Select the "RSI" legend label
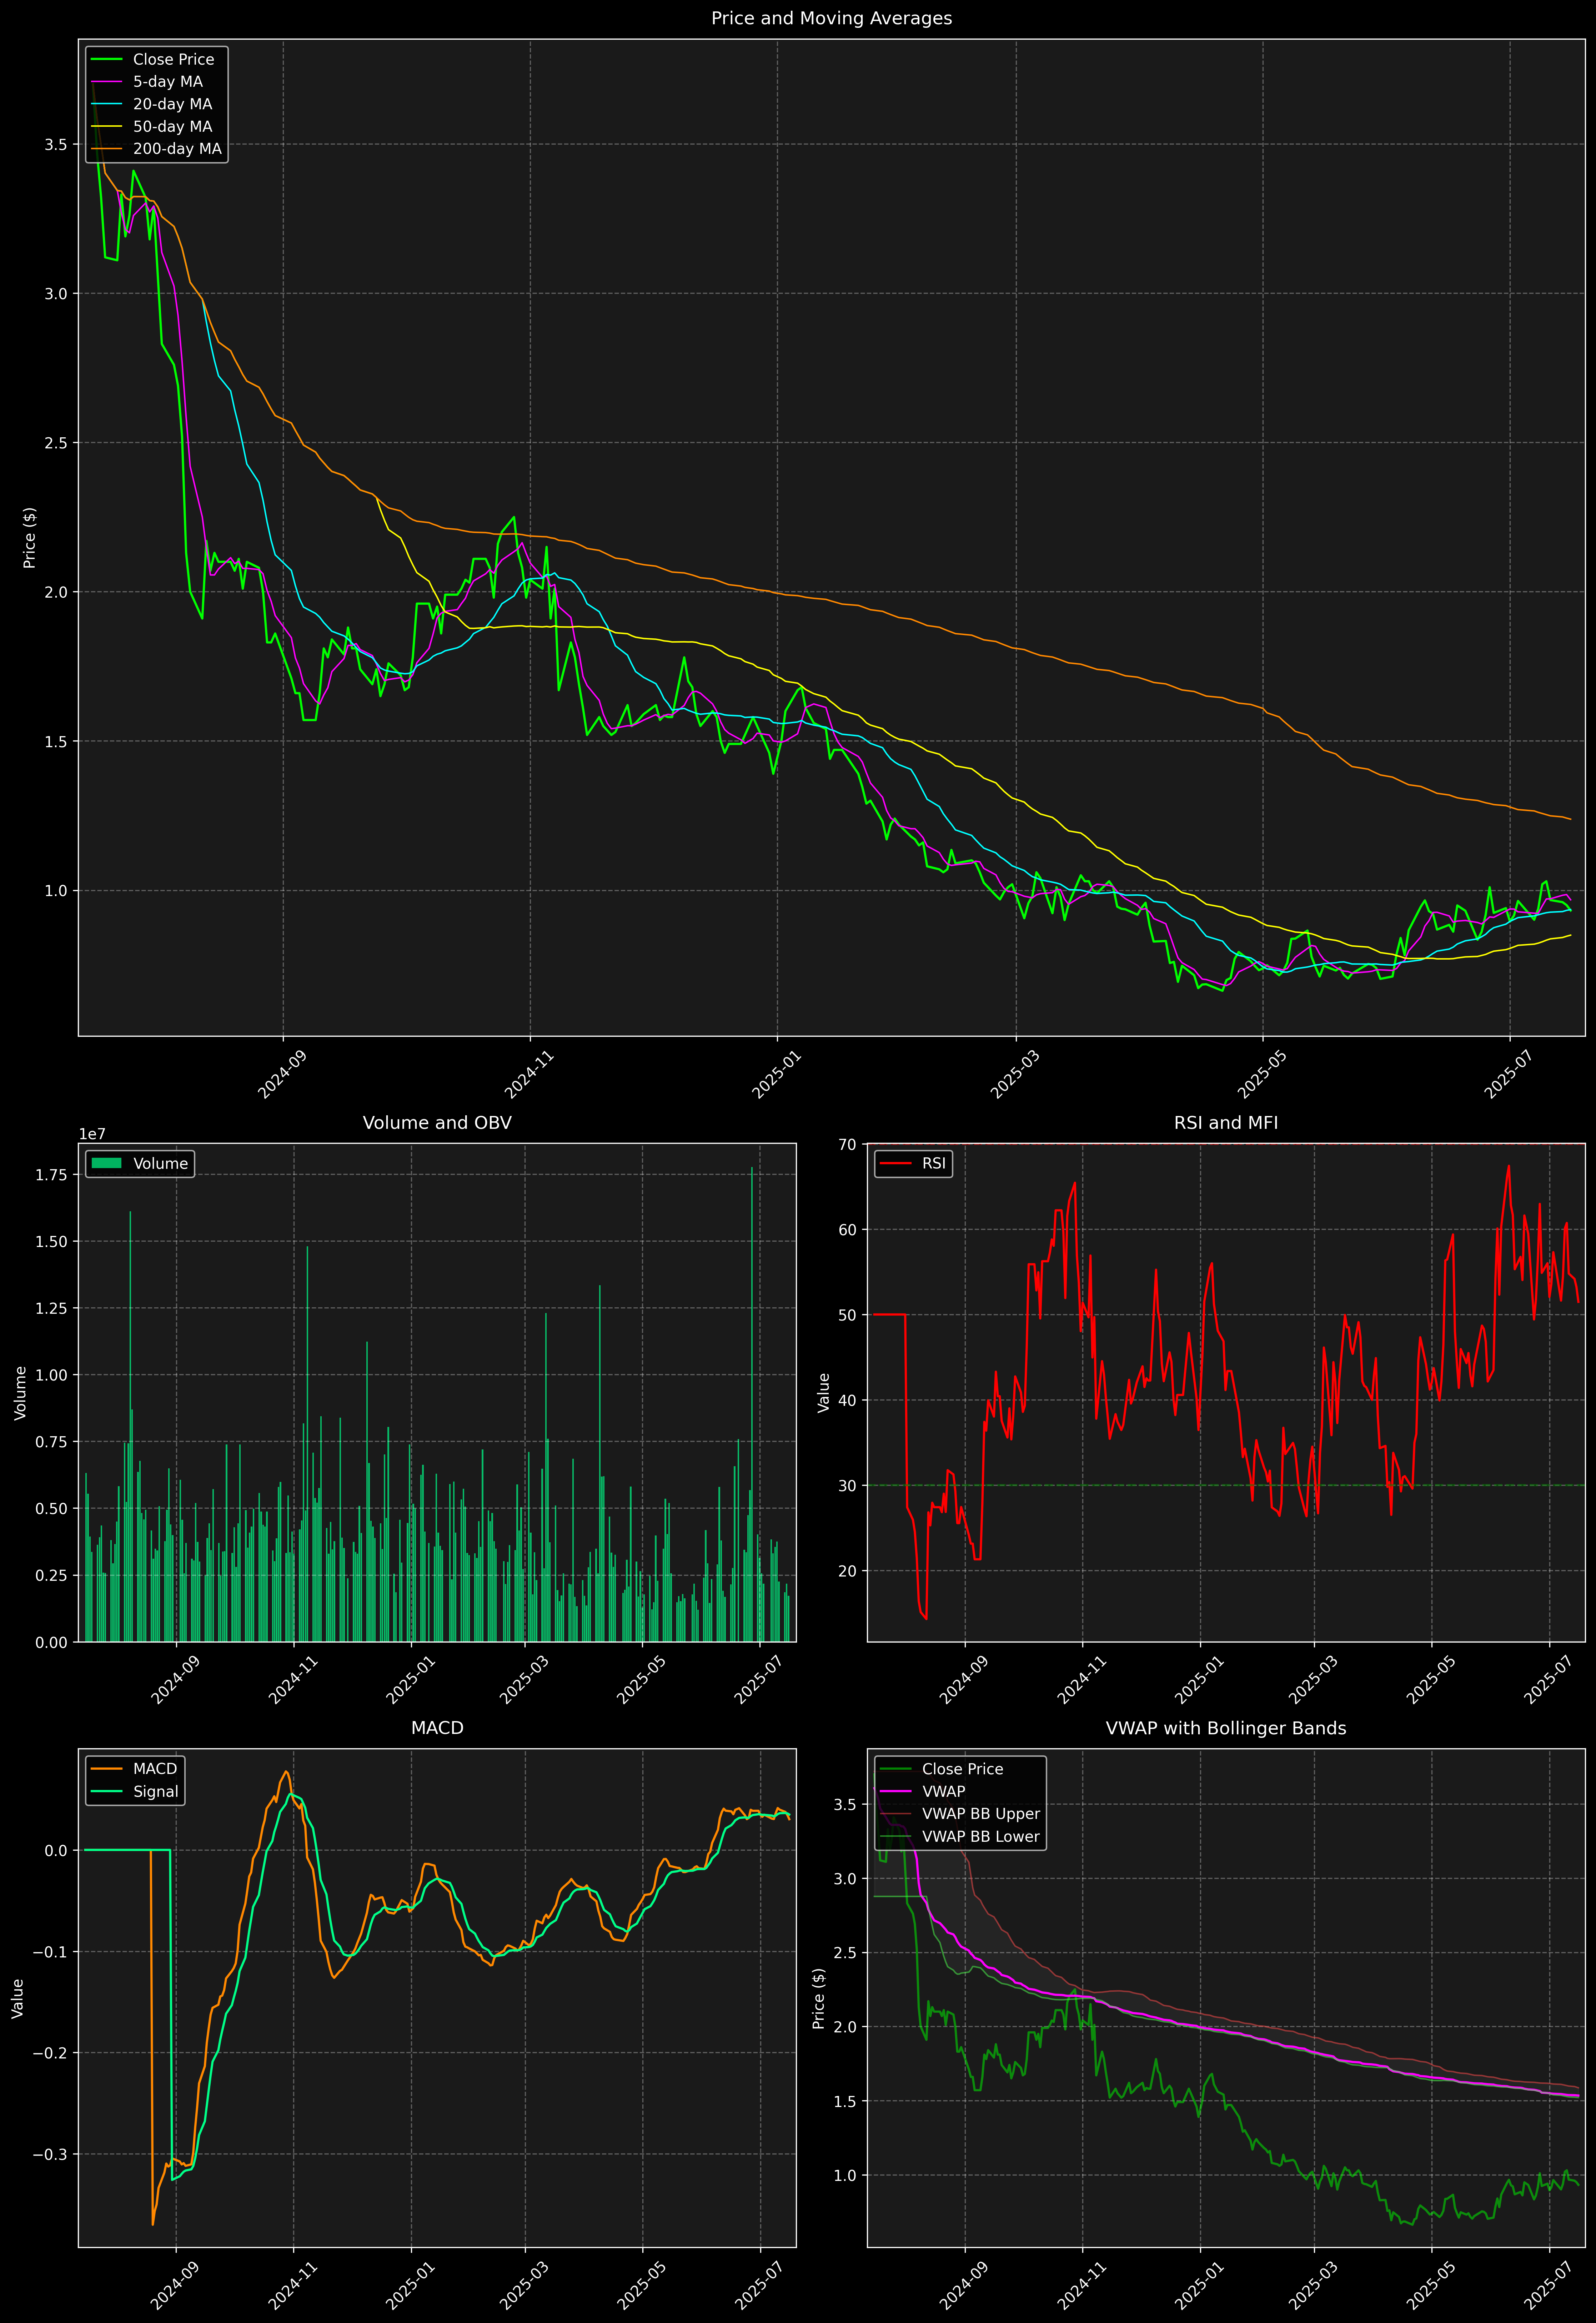Viewport: 1596px width, 2323px height. (x=934, y=1163)
